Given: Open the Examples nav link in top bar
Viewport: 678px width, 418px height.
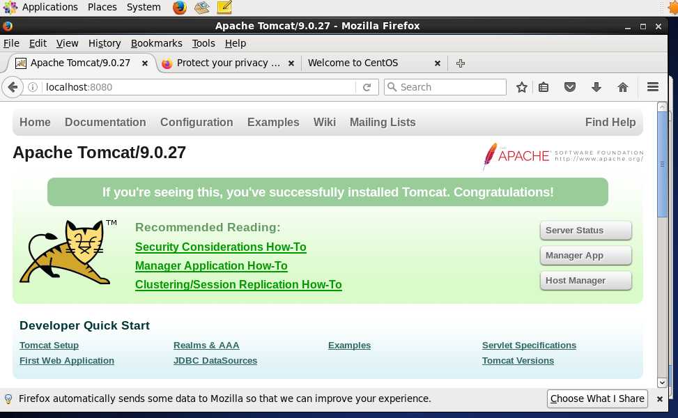Looking at the screenshot, I should click(273, 123).
